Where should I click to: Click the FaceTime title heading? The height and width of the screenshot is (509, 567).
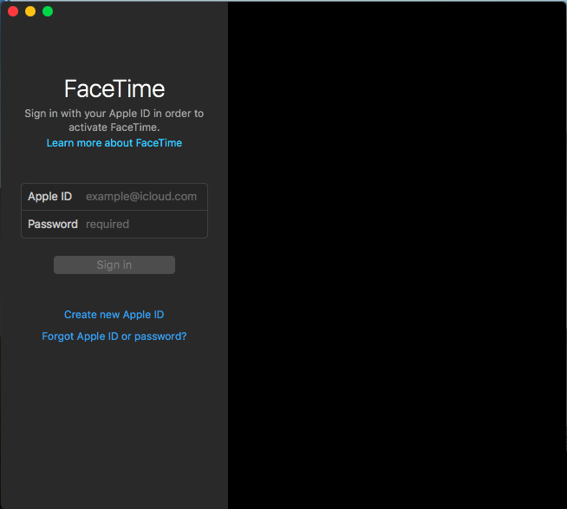(x=114, y=88)
